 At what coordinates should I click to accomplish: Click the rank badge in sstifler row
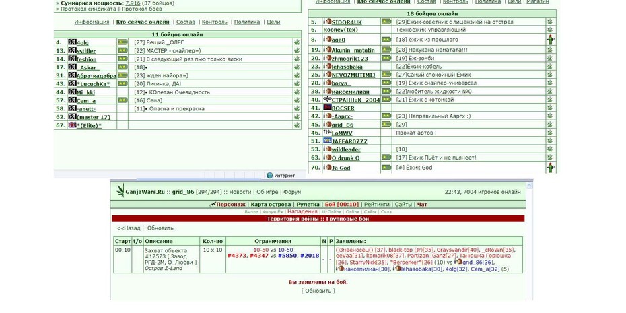(x=122, y=50)
